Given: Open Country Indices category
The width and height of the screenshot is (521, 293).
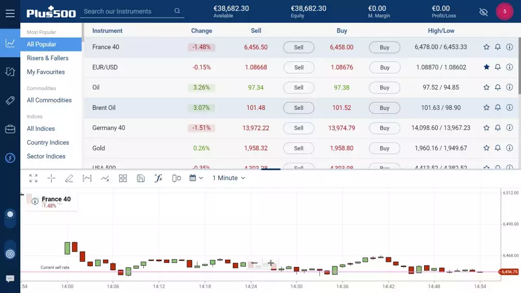Looking at the screenshot, I should coord(48,143).
